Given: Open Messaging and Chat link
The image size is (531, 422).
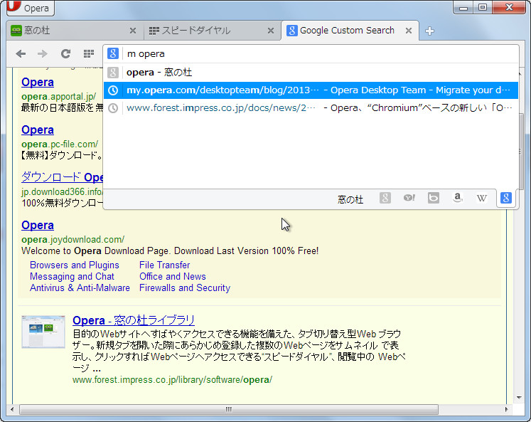Looking at the screenshot, I should click(x=72, y=277).
